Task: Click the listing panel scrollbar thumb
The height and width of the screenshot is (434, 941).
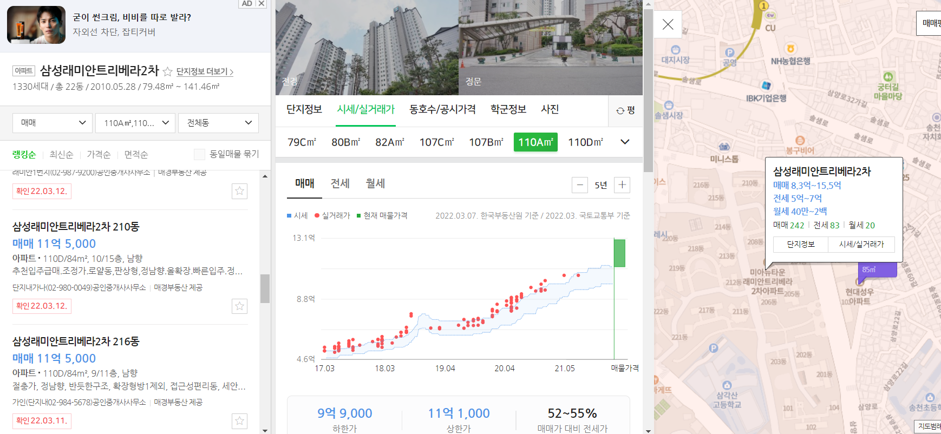Action: (265, 288)
